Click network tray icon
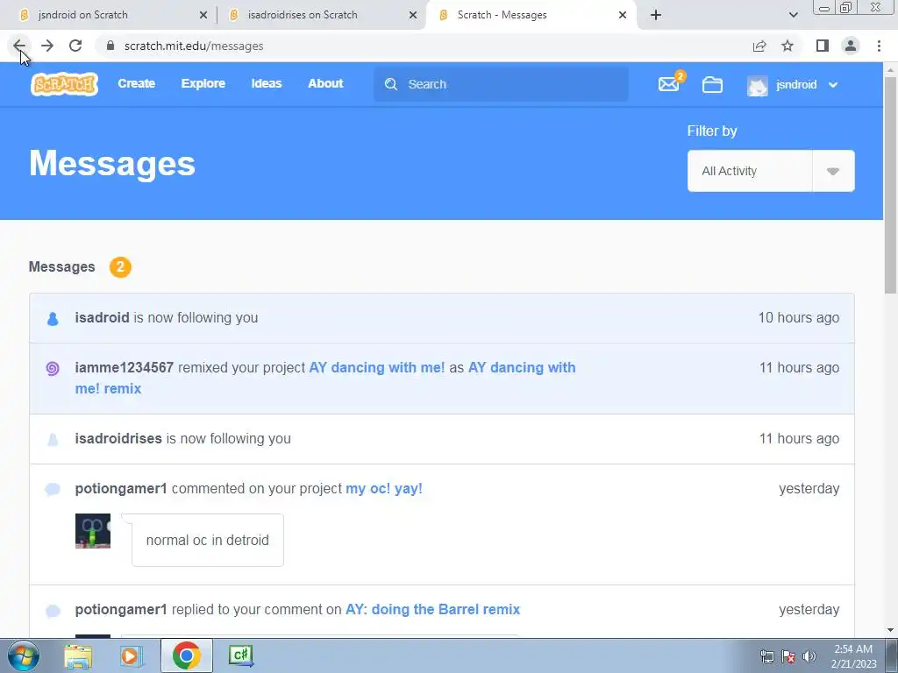 (x=766, y=655)
